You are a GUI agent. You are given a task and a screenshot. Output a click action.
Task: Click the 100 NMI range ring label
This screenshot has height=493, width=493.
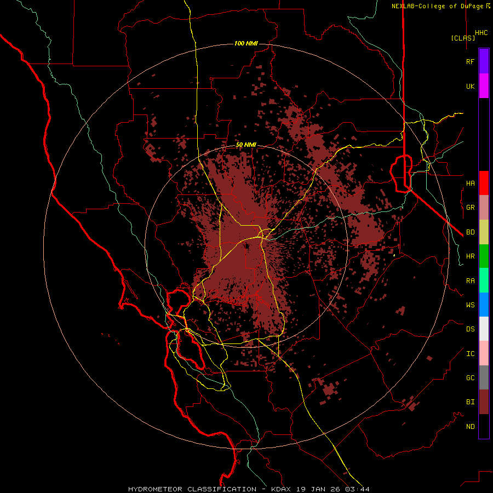(246, 43)
